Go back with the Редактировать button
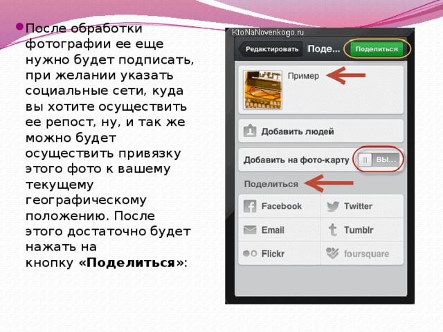The width and height of the screenshot is (443, 332). [271, 49]
